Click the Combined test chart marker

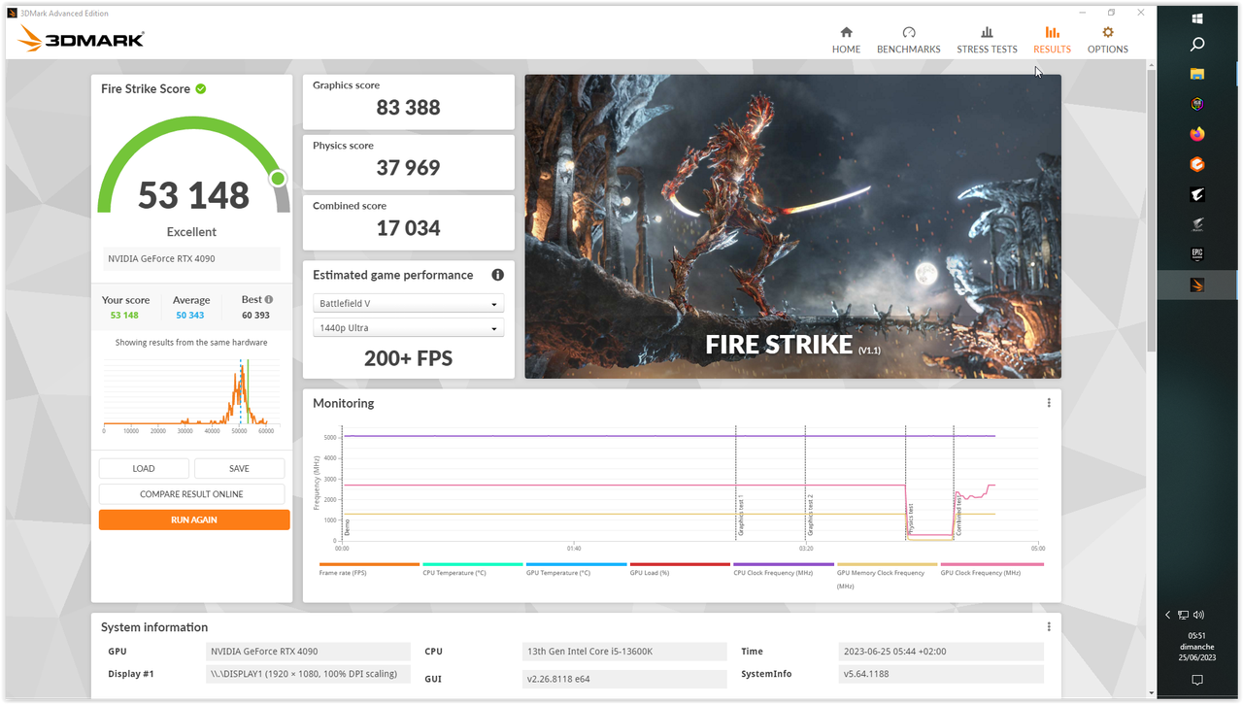tap(958, 515)
